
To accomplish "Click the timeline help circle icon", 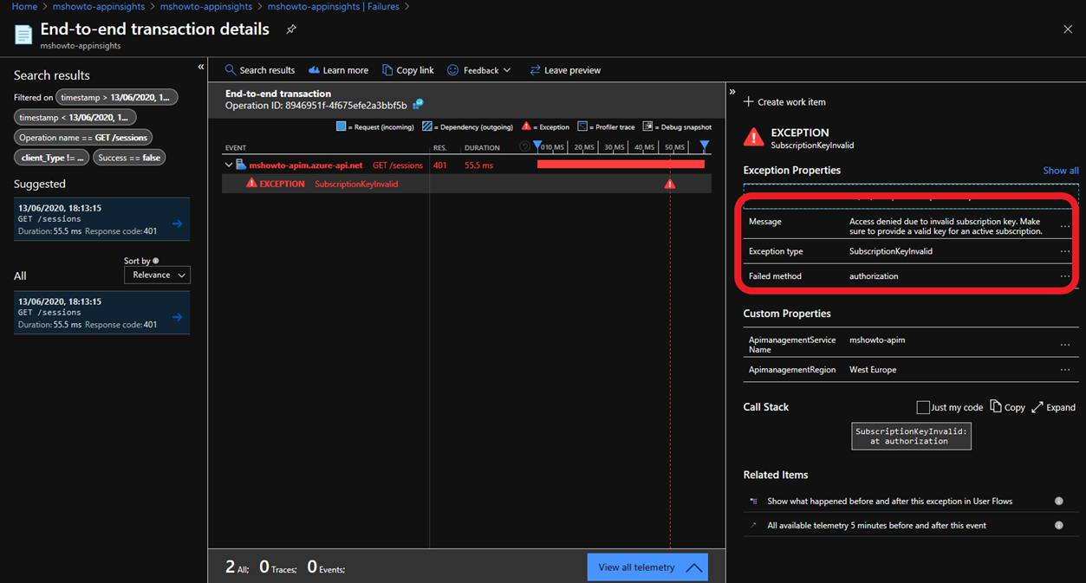I will click(524, 147).
